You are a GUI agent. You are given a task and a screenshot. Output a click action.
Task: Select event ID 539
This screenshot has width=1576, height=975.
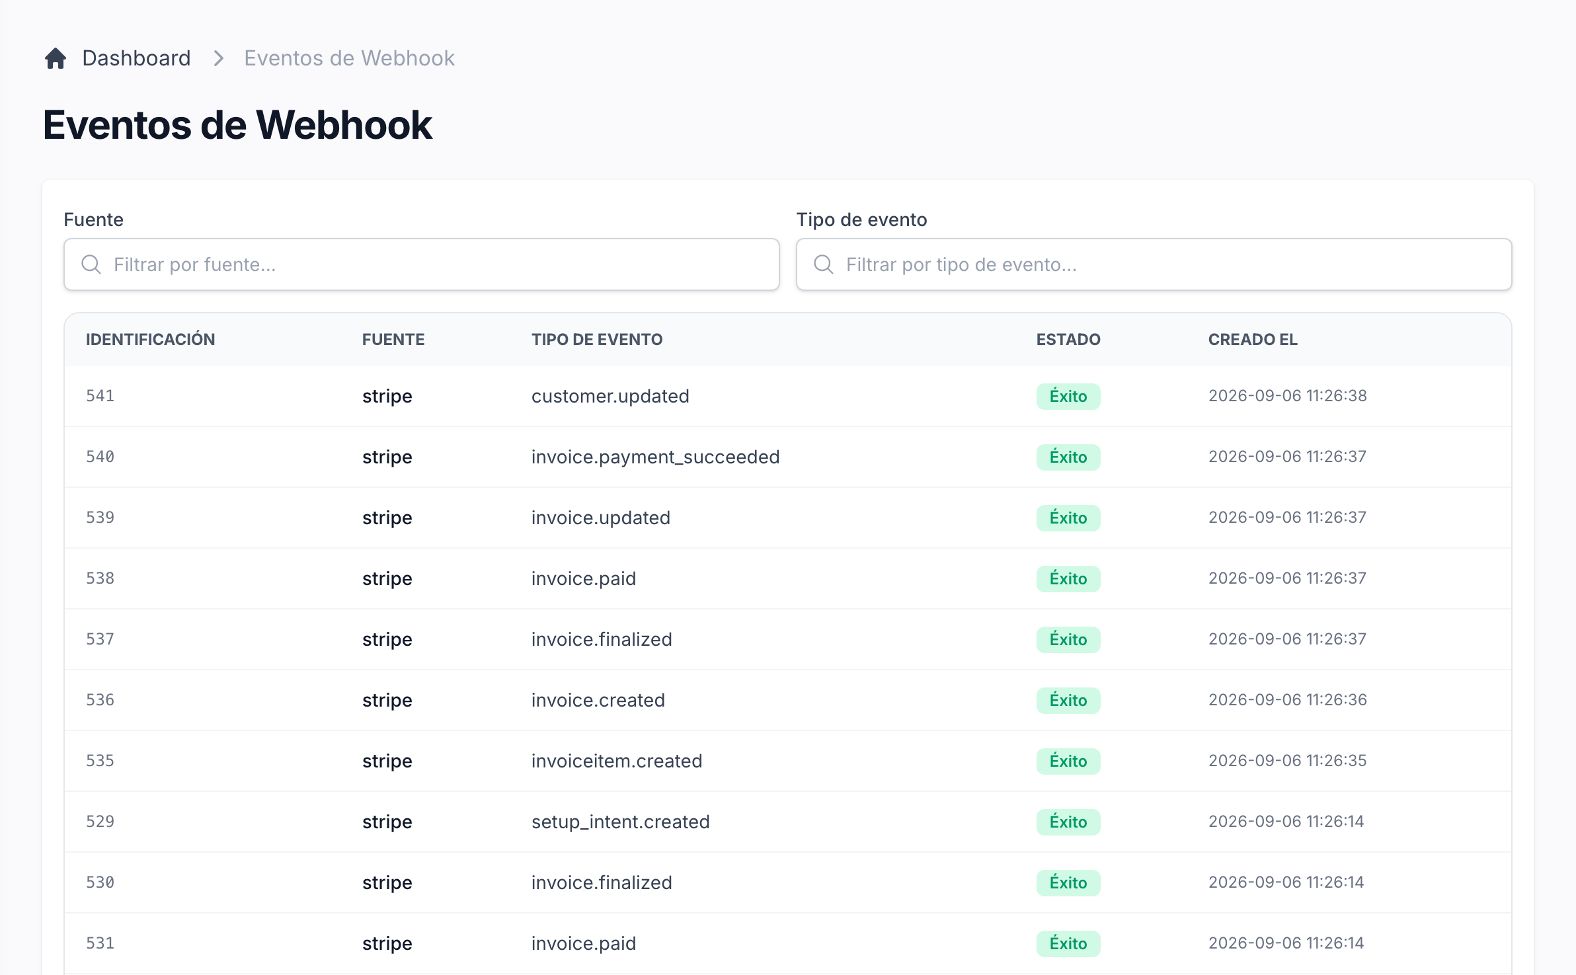100,518
